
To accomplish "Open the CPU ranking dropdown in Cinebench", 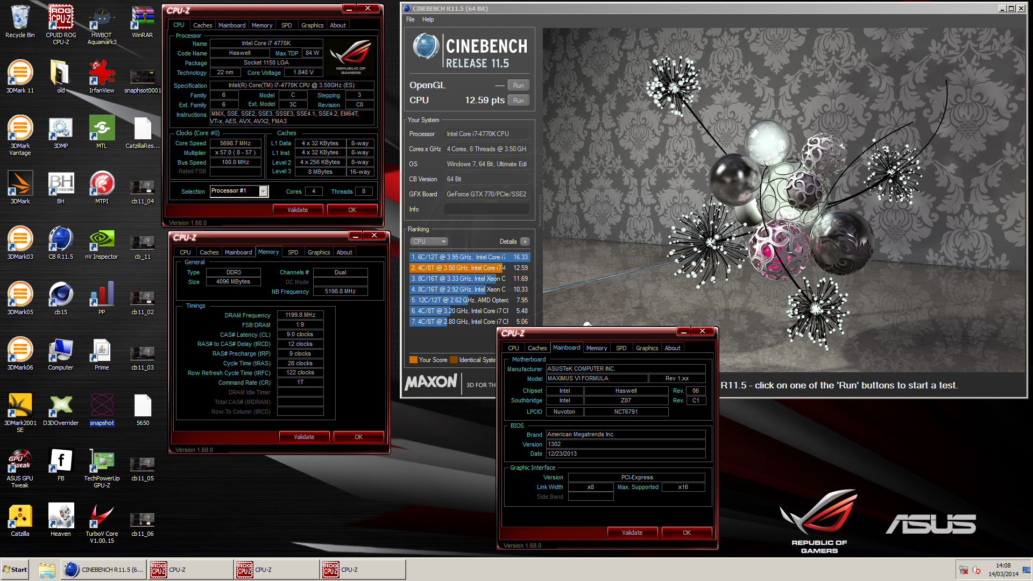I will [429, 242].
